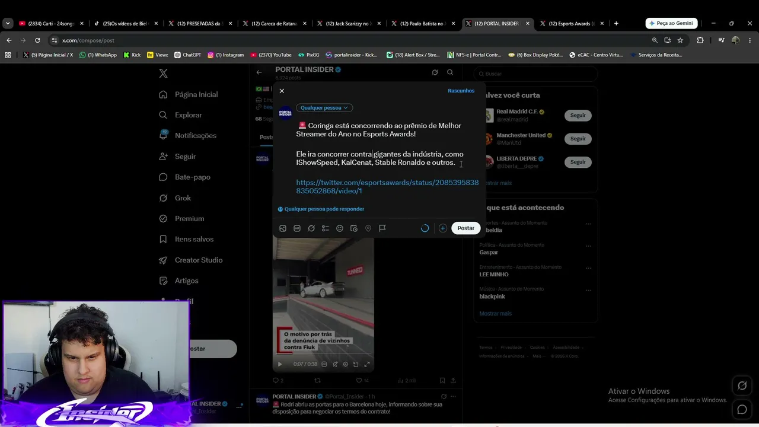Screen dimensions: 759x427
Task: Open video player settings gear
Action: click(345, 364)
